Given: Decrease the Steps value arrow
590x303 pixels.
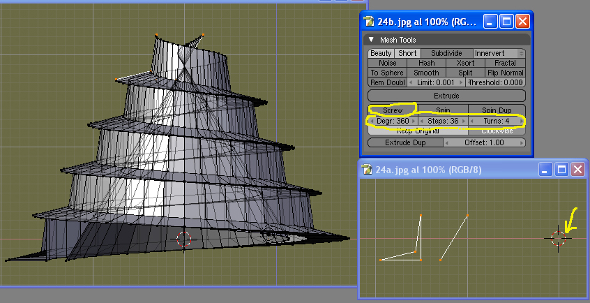Looking at the screenshot, I should pyautogui.click(x=422, y=121).
